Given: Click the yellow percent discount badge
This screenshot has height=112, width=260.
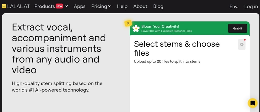Looking at the screenshot, I should 128,23.
